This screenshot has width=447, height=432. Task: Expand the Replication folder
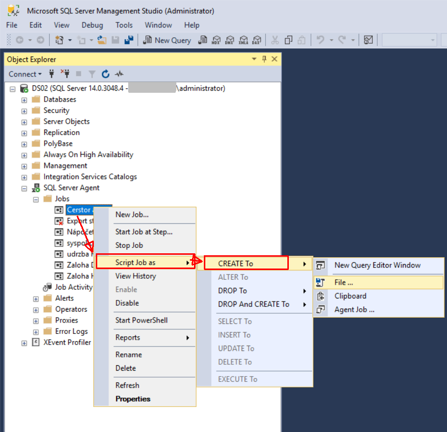(24, 134)
